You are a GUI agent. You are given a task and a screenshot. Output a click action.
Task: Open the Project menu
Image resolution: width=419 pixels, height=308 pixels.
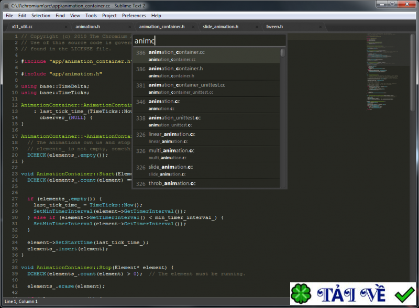(109, 16)
